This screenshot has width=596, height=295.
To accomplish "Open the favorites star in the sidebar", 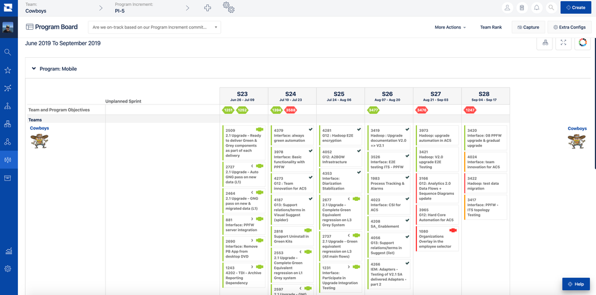I will pyautogui.click(x=8, y=70).
